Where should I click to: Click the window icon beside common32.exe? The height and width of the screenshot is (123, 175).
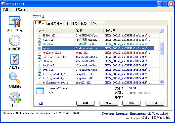pos(40,91)
